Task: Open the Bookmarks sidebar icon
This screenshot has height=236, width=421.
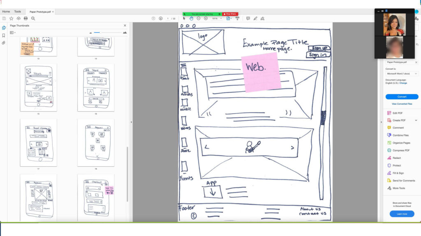Action: point(4,35)
